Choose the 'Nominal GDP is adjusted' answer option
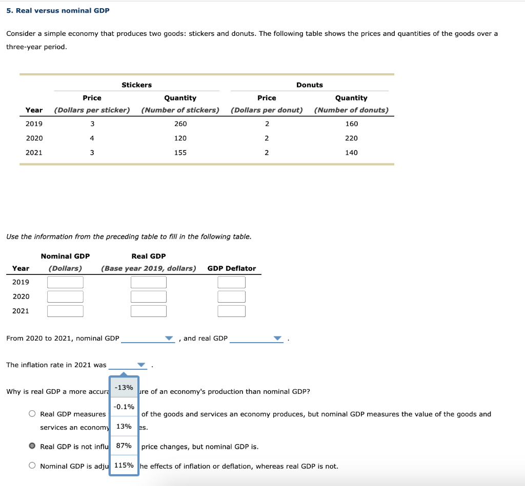The height and width of the screenshot is (486, 525). point(32,464)
